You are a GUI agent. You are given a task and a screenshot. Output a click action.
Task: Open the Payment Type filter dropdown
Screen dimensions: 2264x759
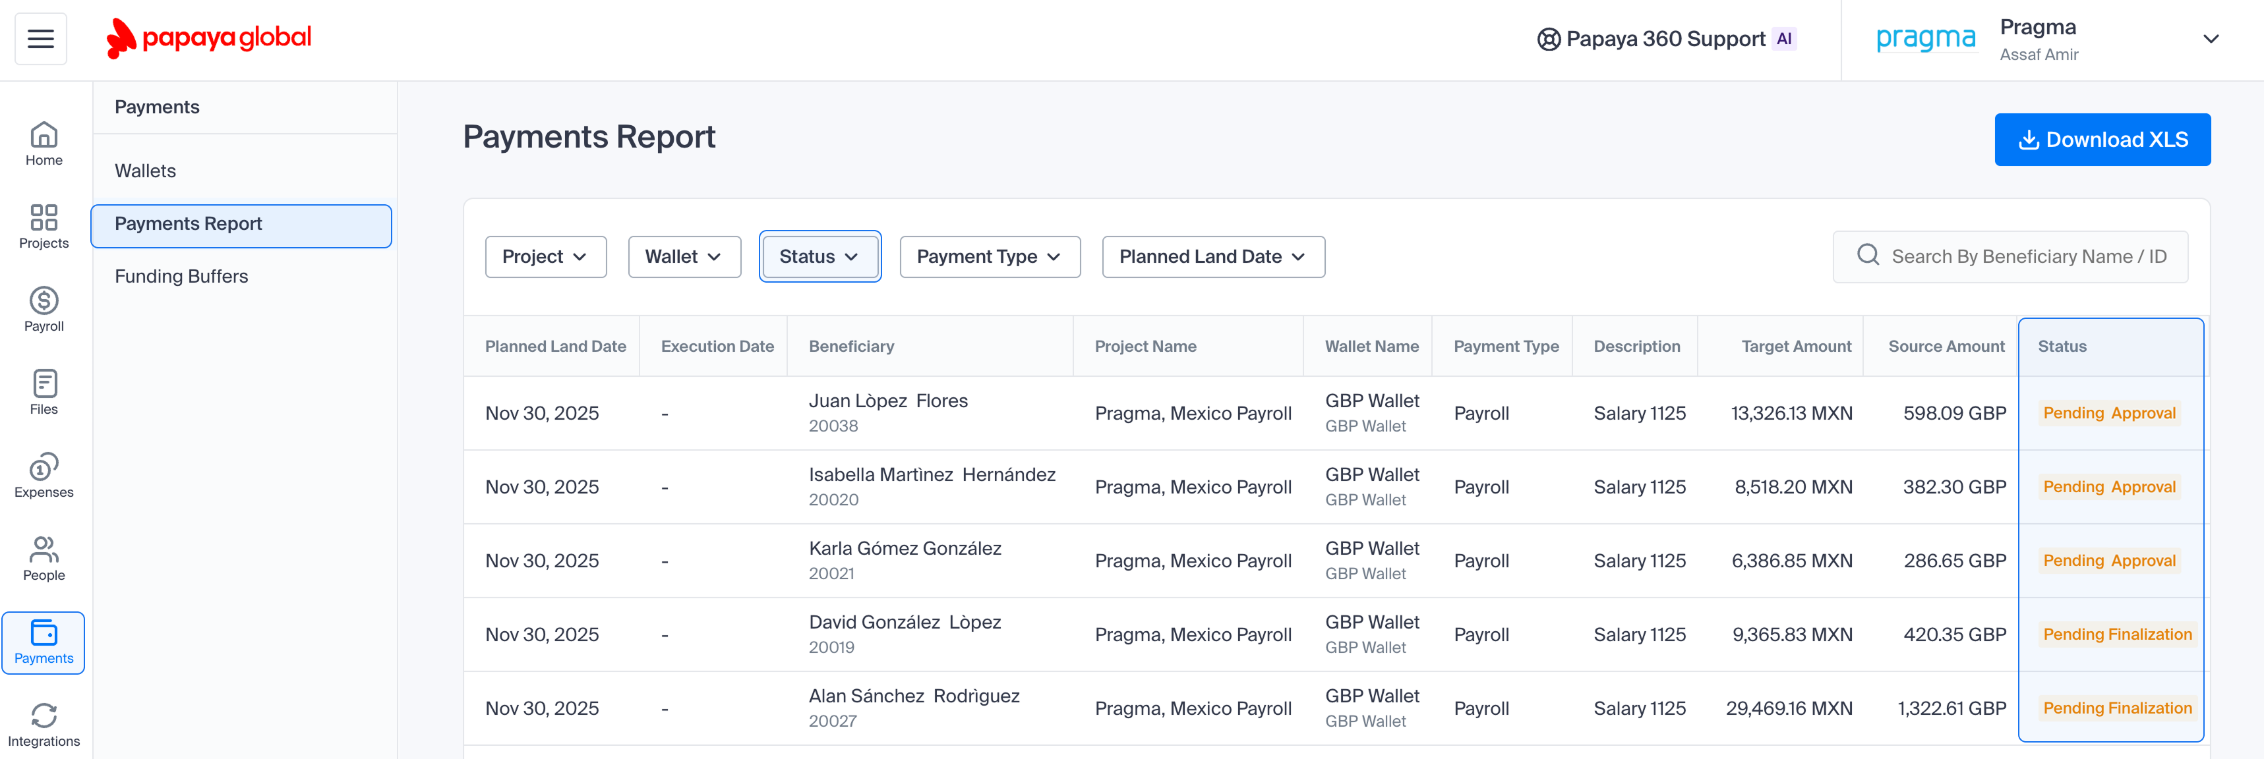pyautogui.click(x=990, y=256)
